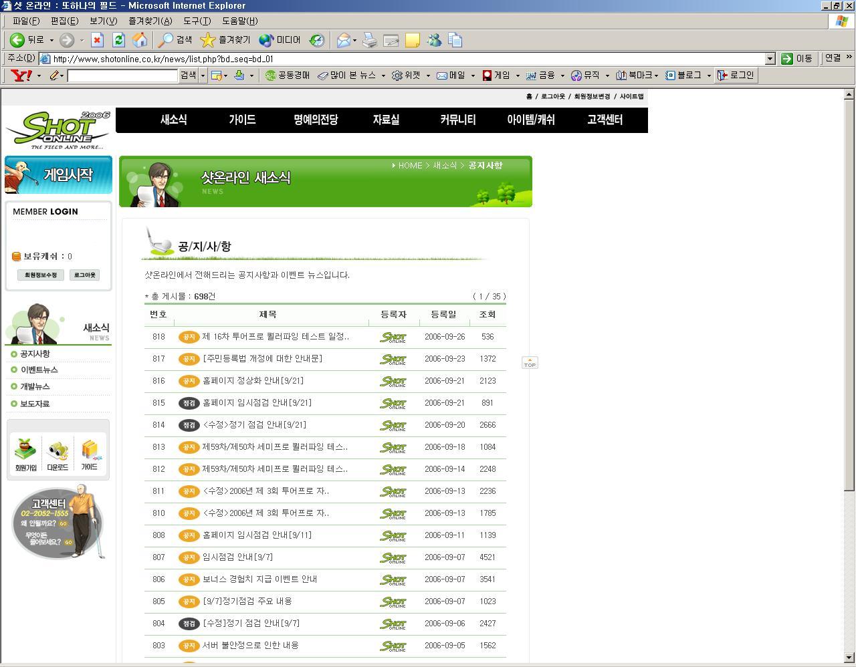Click the Go arrow 이동 button

(796, 59)
